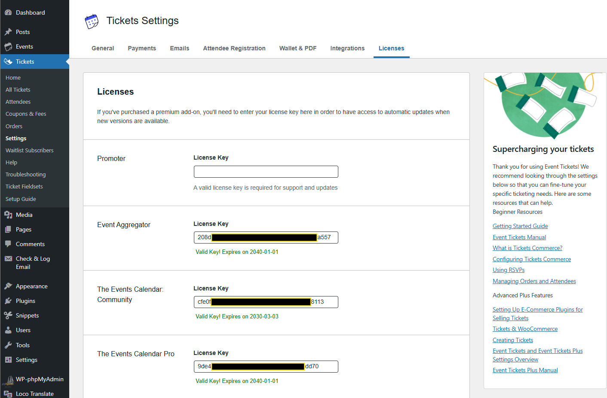Click the WP-phpMyAdmin icon in the sidebar

pos(9,379)
